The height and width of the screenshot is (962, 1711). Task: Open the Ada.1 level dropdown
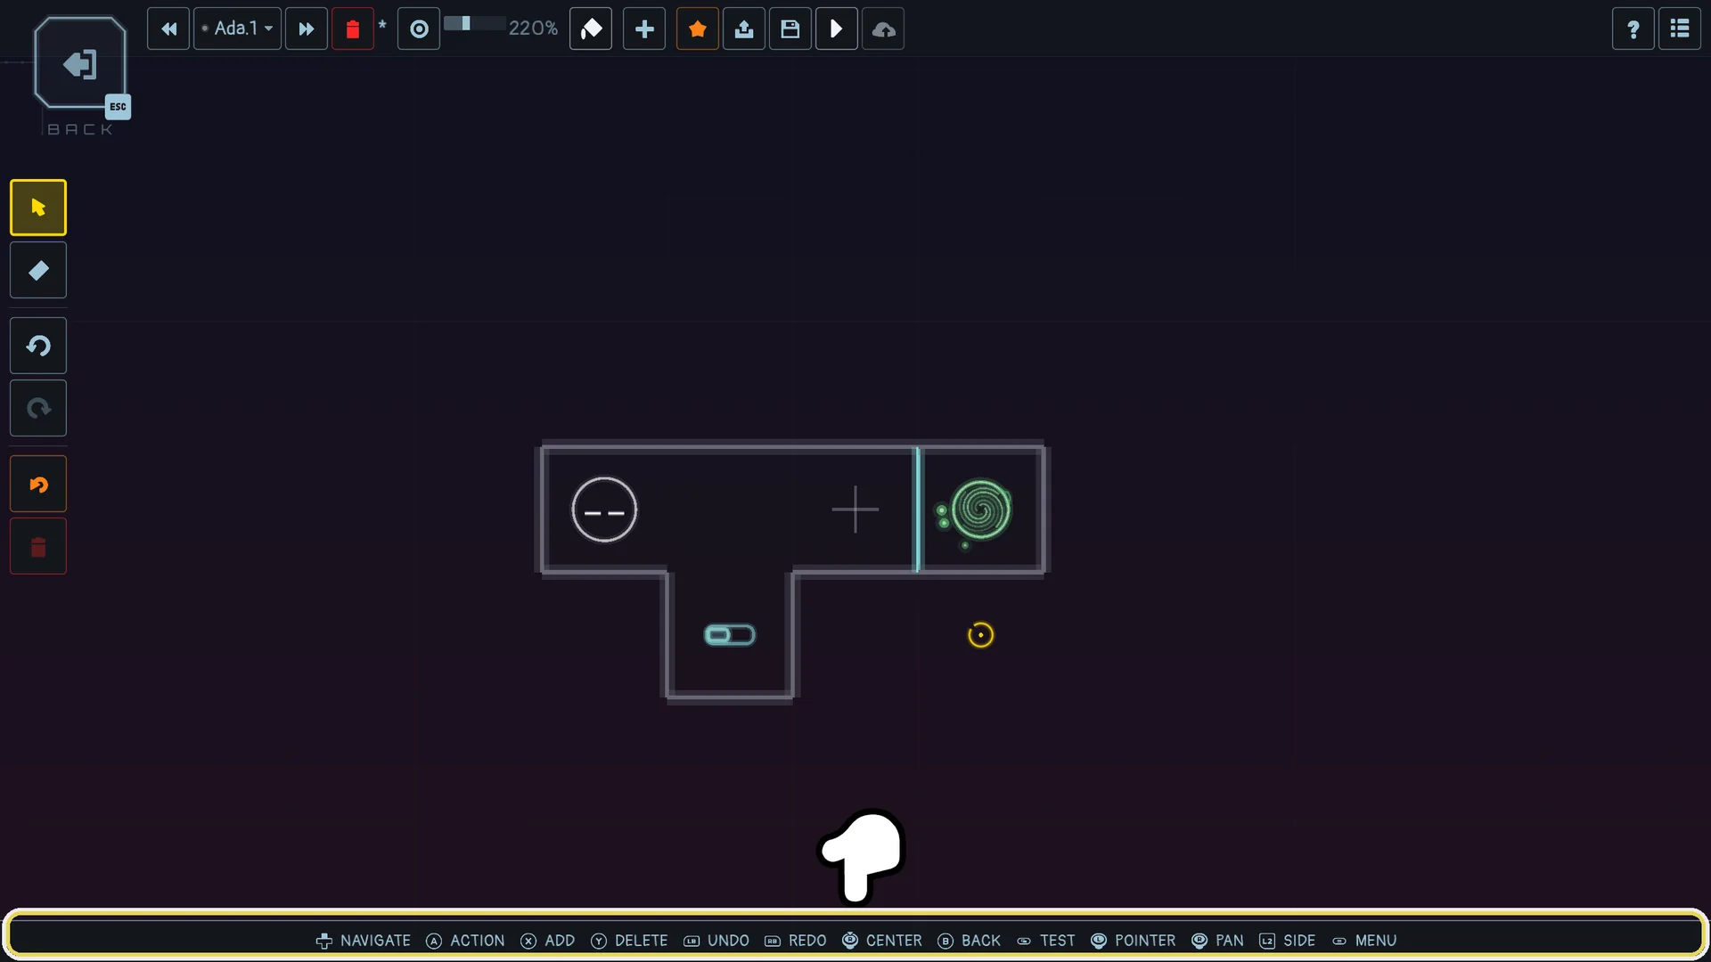tap(237, 29)
